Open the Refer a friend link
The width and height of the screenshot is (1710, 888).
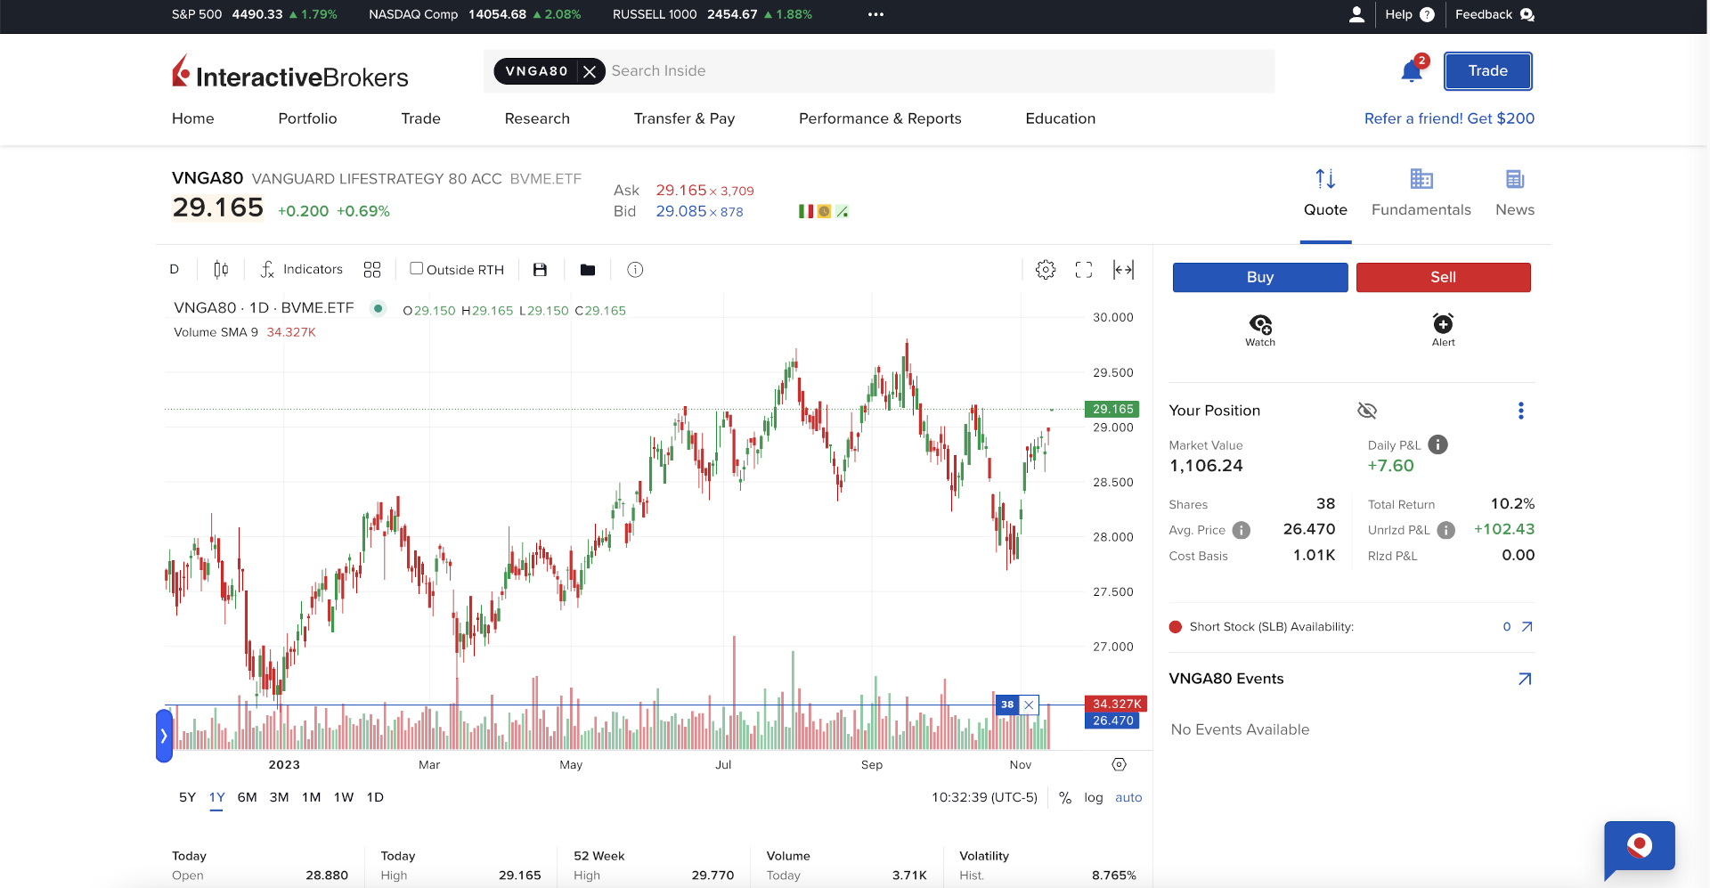(1449, 118)
